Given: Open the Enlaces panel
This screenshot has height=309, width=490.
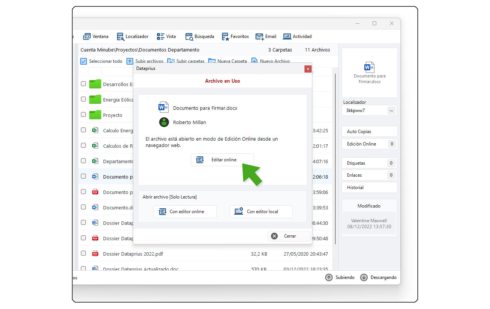Looking at the screenshot, I should (x=370, y=175).
